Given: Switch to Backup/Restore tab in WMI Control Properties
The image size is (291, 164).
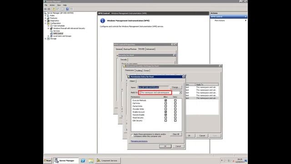Looking at the screenshot, I should 130,49.
